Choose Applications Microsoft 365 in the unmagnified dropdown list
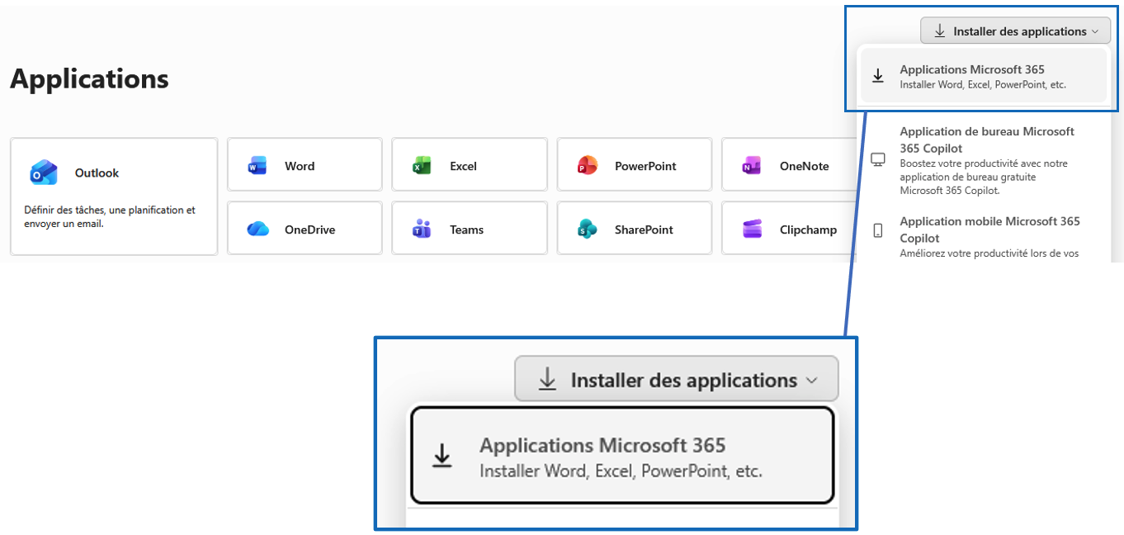 tap(983, 76)
